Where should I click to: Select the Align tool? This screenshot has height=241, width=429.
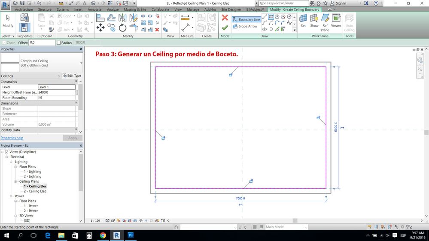(100, 18)
